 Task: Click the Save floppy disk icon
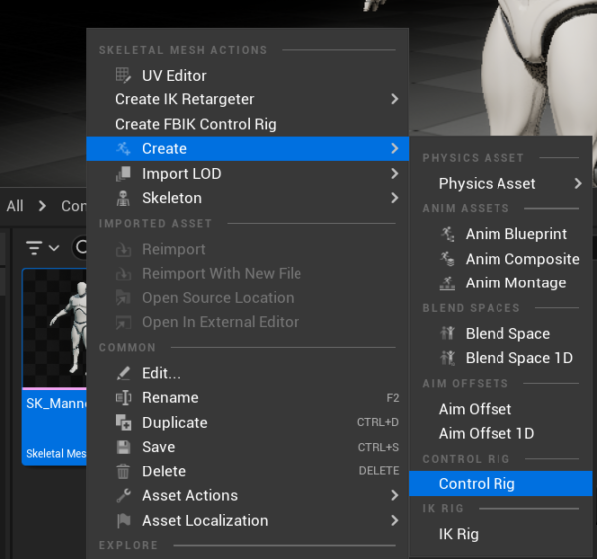(x=123, y=447)
